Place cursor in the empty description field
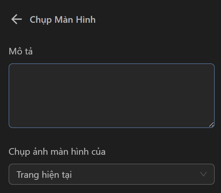 (111, 95)
